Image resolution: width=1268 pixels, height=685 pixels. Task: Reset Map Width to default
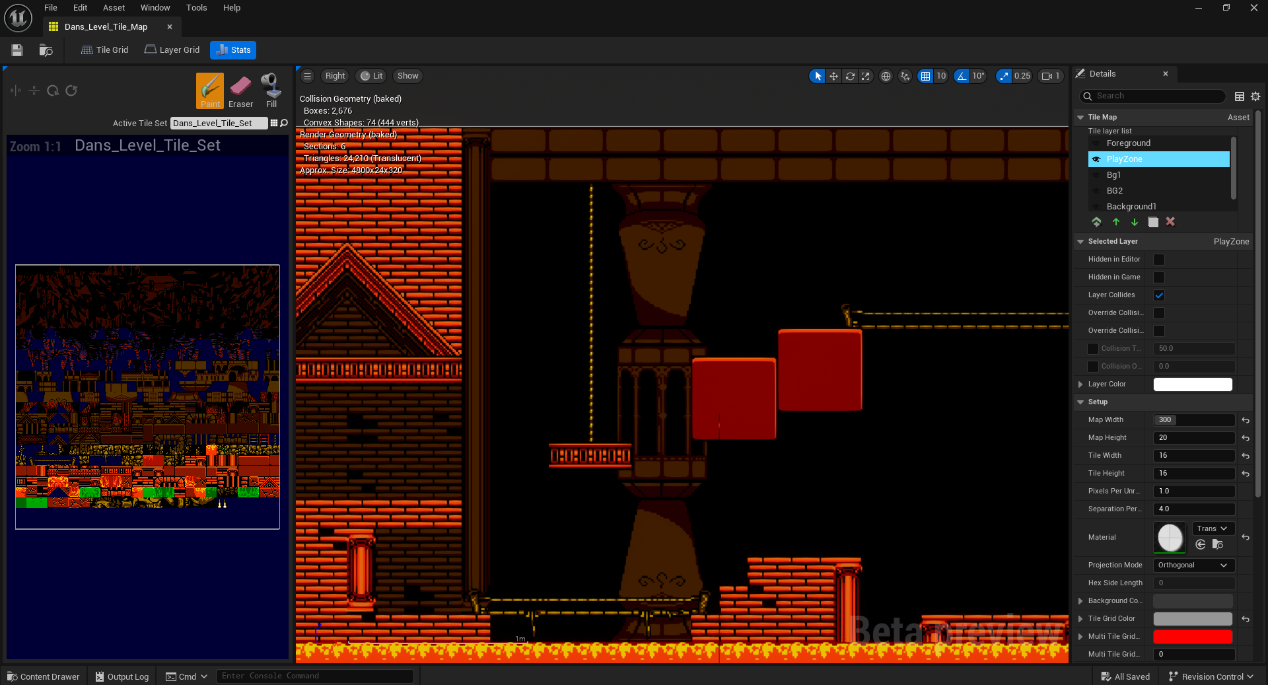point(1246,420)
